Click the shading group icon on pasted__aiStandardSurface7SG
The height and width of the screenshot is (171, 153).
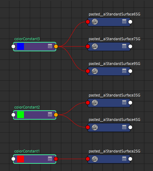click(95, 46)
